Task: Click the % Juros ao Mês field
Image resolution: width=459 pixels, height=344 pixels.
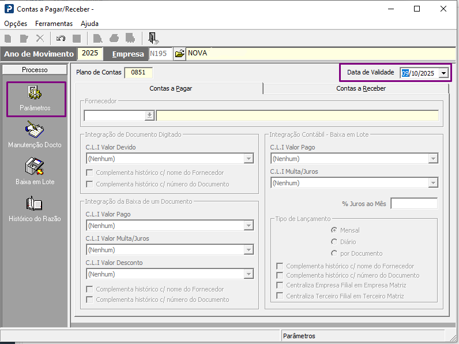Action: (x=413, y=203)
